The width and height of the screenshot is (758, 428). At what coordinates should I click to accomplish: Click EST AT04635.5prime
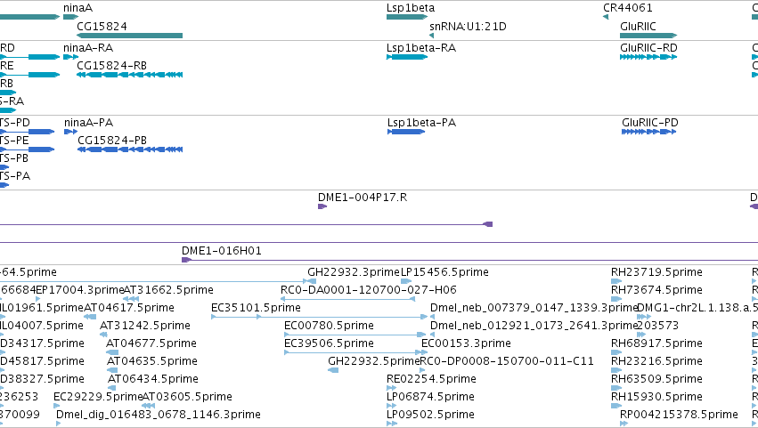(x=152, y=361)
